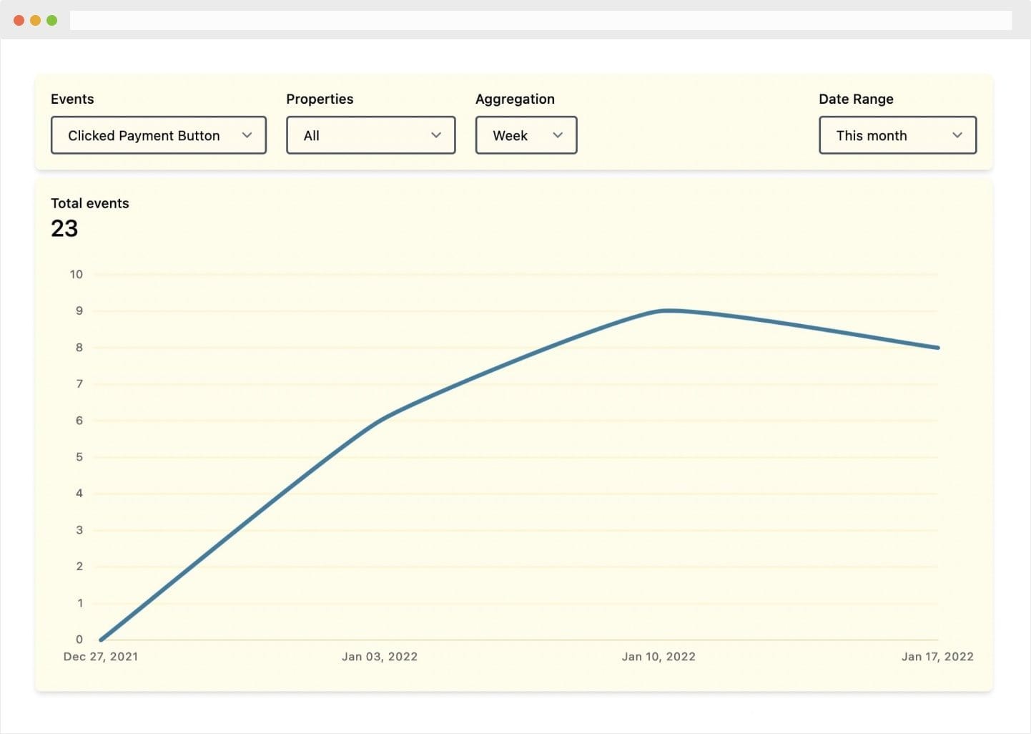This screenshot has width=1031, height=734.
Task: Open the Aggregation 'Week' dropdown
Action: coord(526,135)
